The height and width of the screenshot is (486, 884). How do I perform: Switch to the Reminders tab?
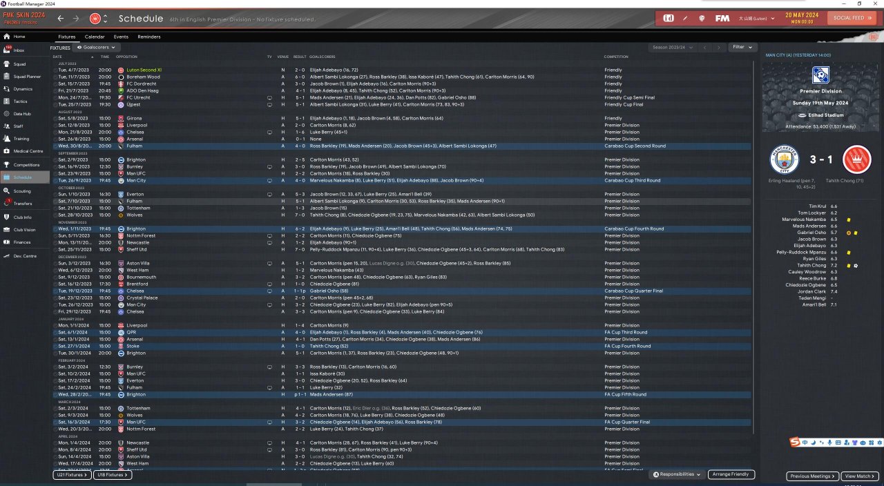[x=149, y=37]
